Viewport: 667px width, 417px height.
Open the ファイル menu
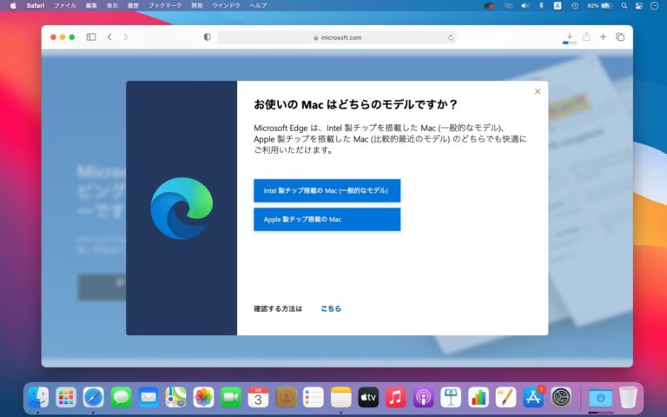(x=65, y=5)
